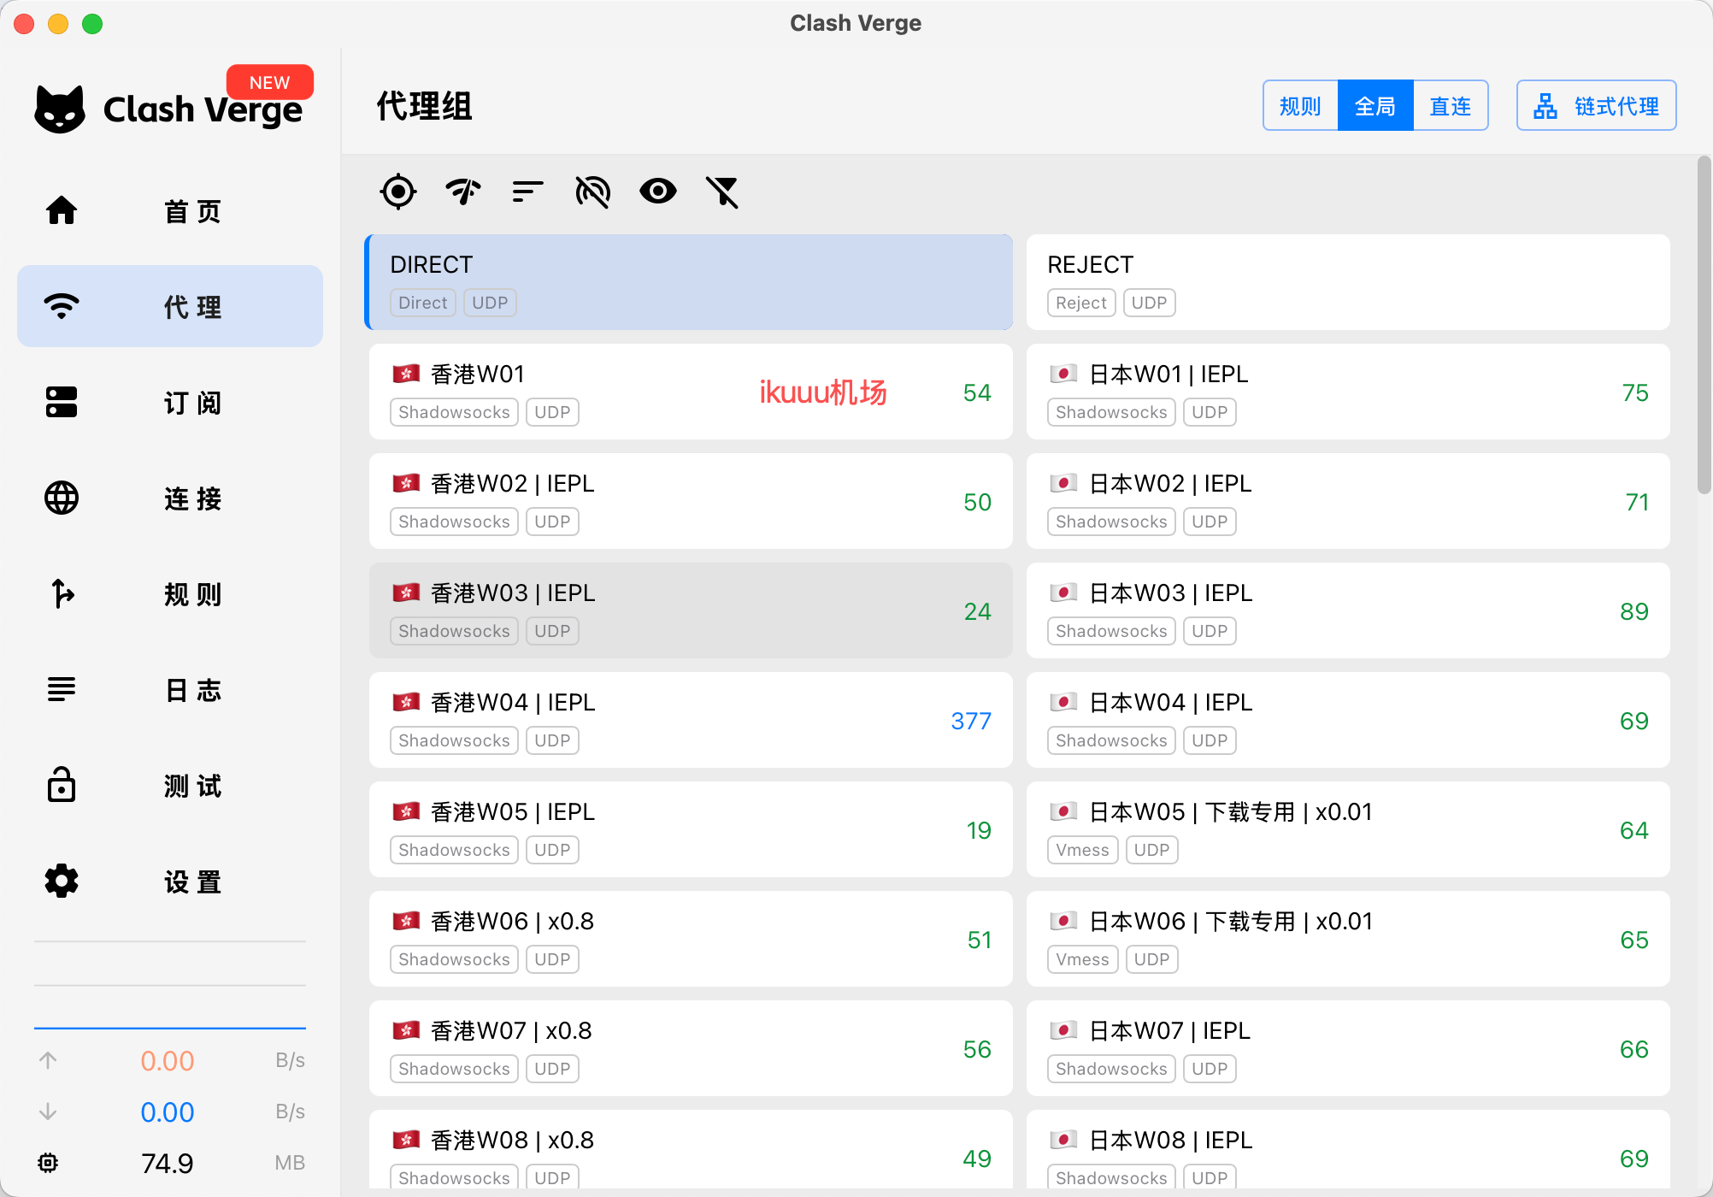Toggle the eye icon for proxy details

657,192
